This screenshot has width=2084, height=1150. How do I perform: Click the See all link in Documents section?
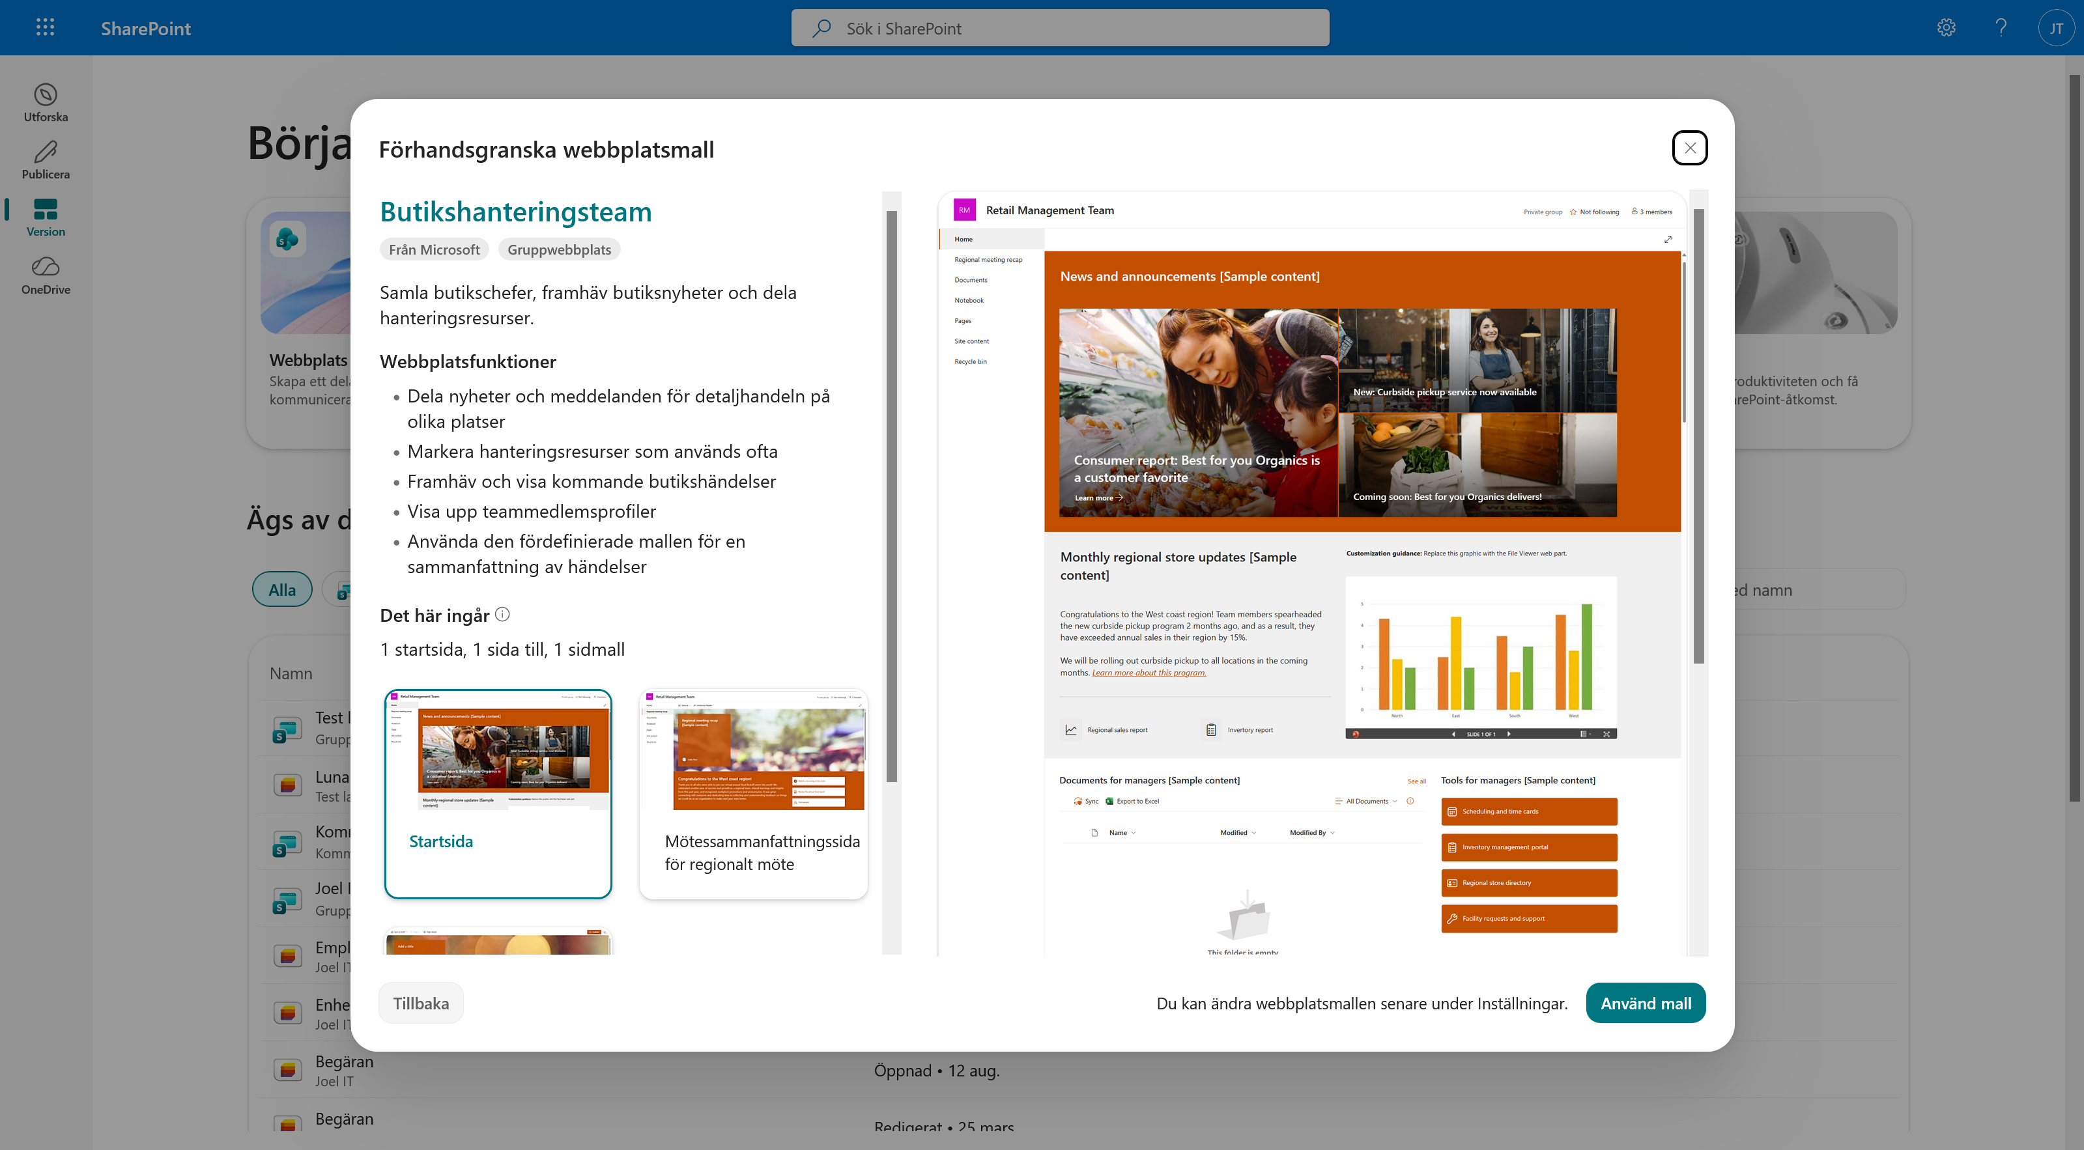1416,781
